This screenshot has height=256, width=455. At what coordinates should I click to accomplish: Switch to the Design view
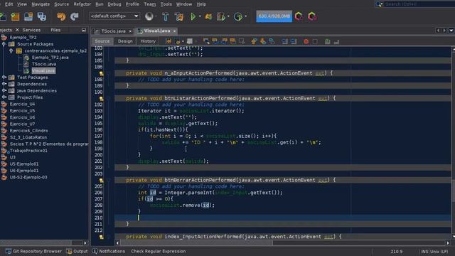click(125, 41)
